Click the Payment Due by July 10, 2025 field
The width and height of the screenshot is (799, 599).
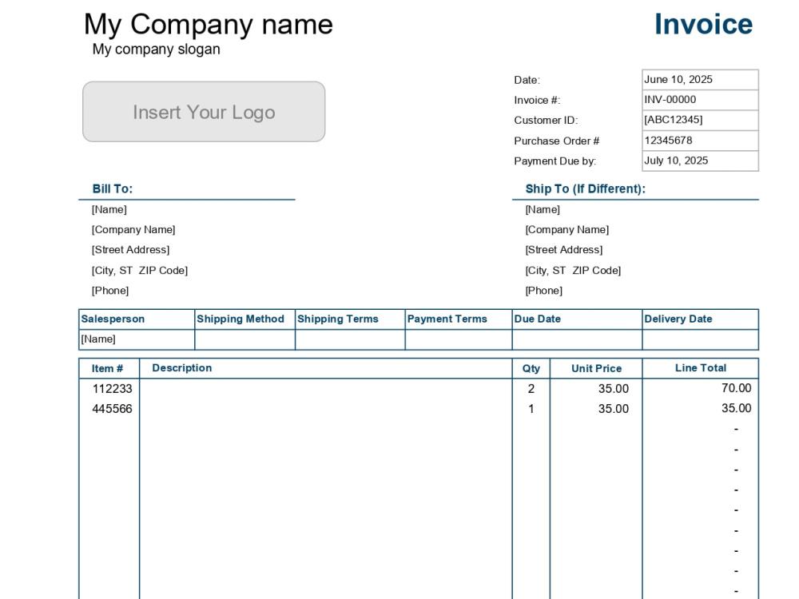point(700,161)
